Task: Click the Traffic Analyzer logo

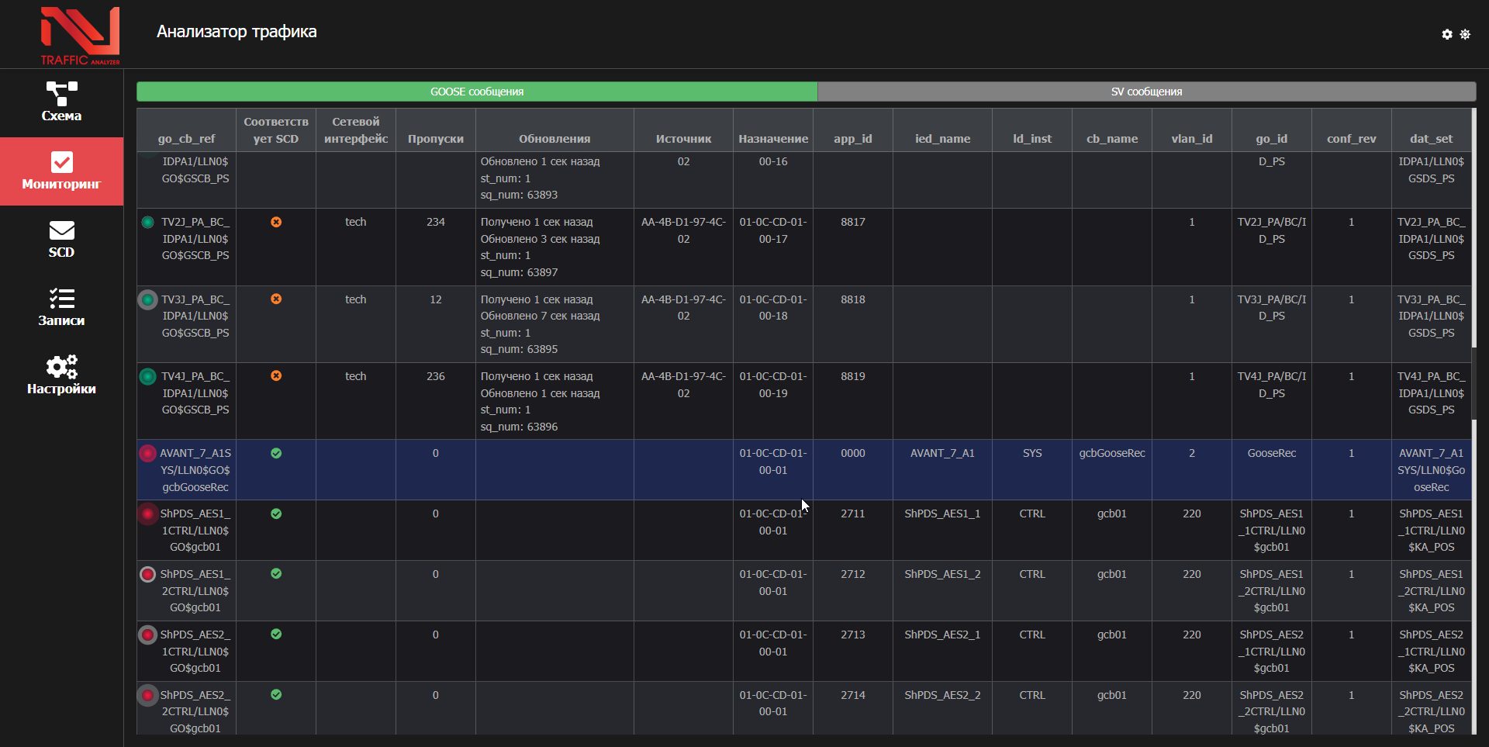Action: point(80,35)
